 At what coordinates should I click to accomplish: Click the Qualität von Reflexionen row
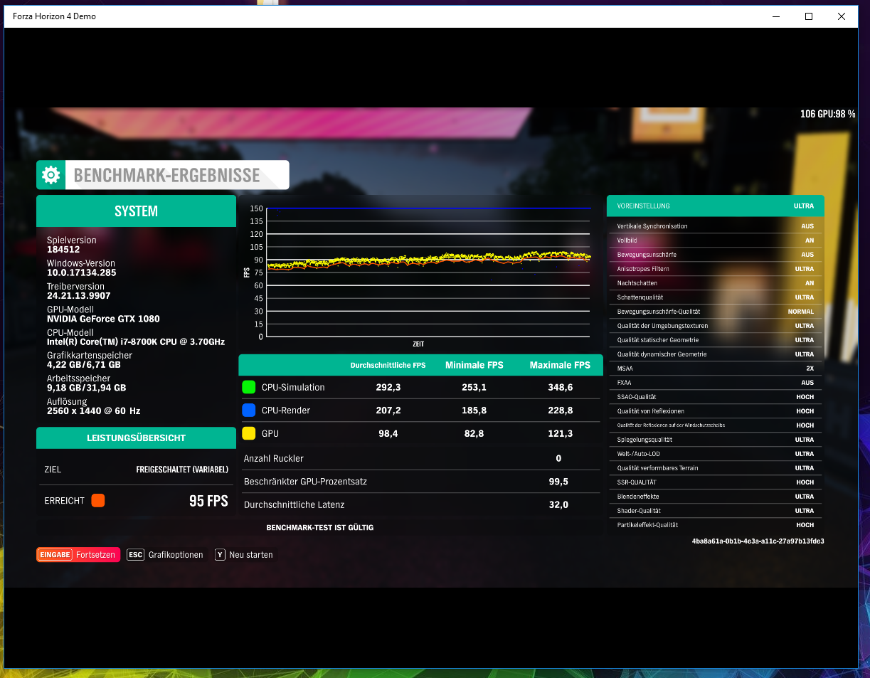(x=715, y=411)
